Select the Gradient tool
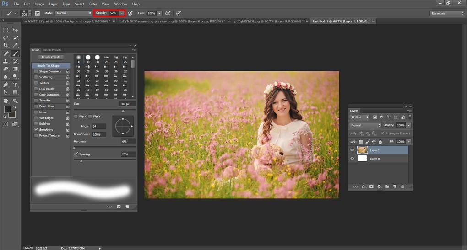Viewport: 467px width, 250px height. point(15,69)
